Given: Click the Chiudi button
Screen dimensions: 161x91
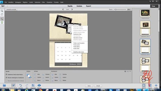Looking at the screenshot, I should (x=98, y=86).
